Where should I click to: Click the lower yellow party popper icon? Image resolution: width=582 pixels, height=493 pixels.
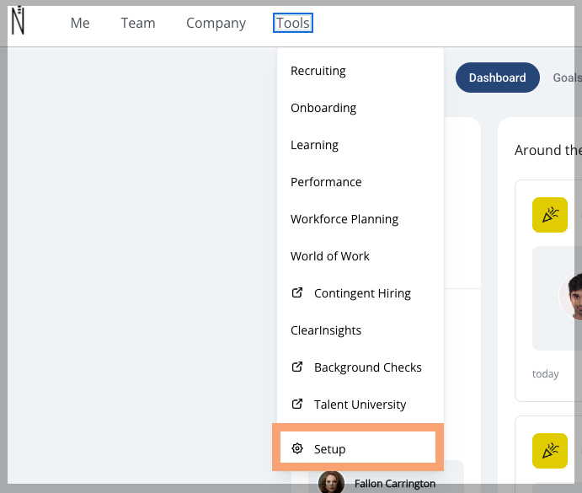(550, 451)
